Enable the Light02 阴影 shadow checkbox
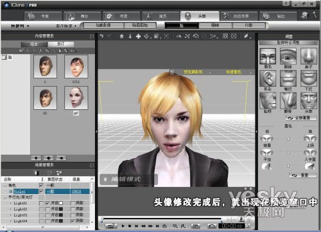This screenshot has height=232, width=321. [x=73, y=209]
